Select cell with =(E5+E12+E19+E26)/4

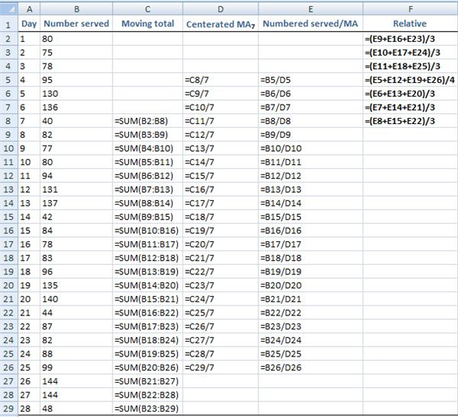point(411,80)
